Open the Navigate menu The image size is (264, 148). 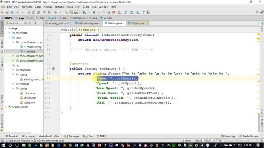point(27,7)
